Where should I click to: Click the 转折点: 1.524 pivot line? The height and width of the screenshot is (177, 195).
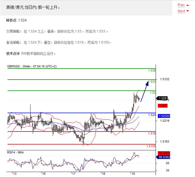pos(16,20)
